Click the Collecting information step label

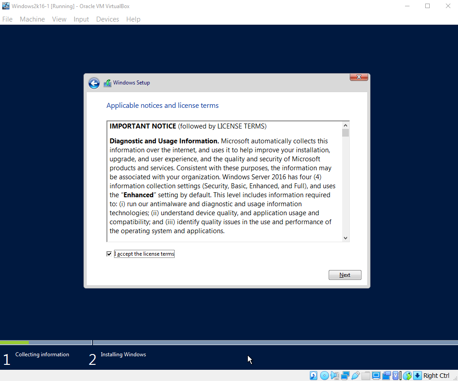pos(42,354)
